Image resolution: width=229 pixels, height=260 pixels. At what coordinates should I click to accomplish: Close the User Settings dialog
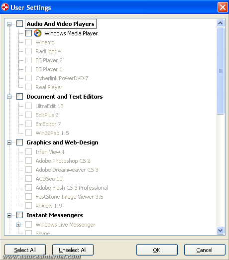(x=223, y=7)
